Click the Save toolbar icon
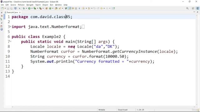 tap(8, 8)
